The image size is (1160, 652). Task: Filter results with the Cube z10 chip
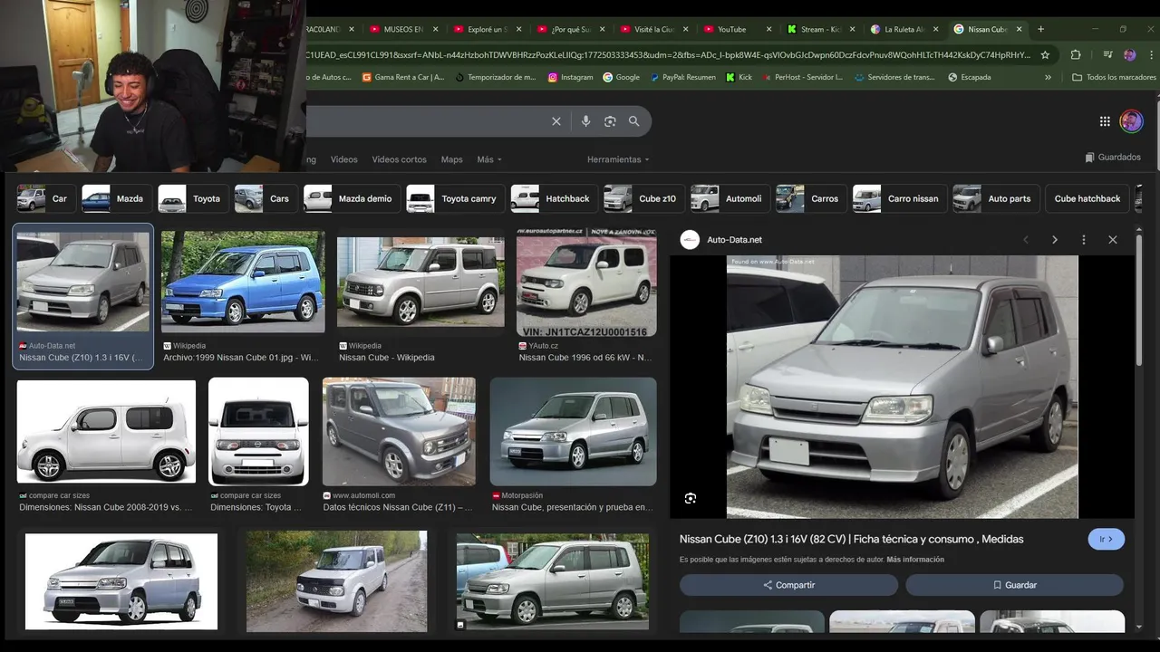click(x=643, y=198)
